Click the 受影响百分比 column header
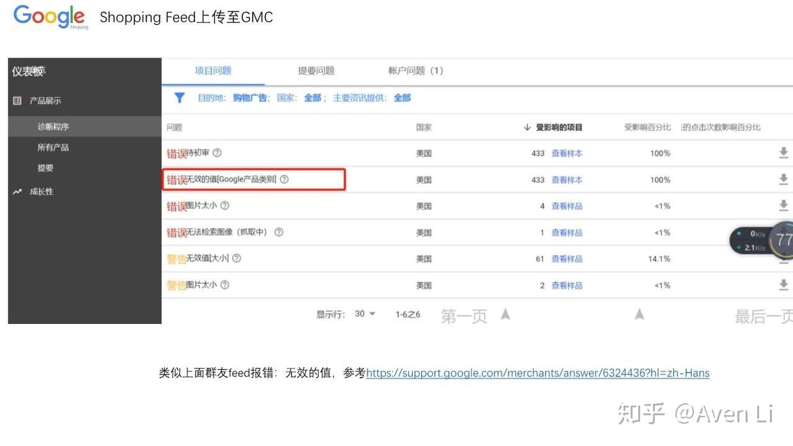Image resolution: width=793 pixels, height=446 pixels. pyautogui.click(x=647, y=127)
